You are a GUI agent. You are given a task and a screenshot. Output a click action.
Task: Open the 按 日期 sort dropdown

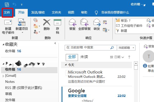[117, 57]
